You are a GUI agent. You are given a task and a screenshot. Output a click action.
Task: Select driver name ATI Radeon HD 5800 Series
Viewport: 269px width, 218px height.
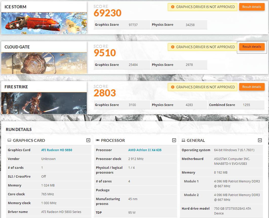[61, 212]
